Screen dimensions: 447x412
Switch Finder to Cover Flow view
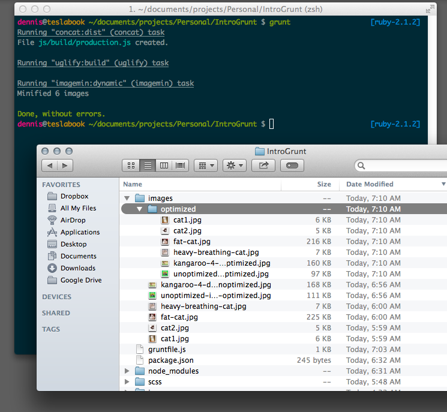180,166
